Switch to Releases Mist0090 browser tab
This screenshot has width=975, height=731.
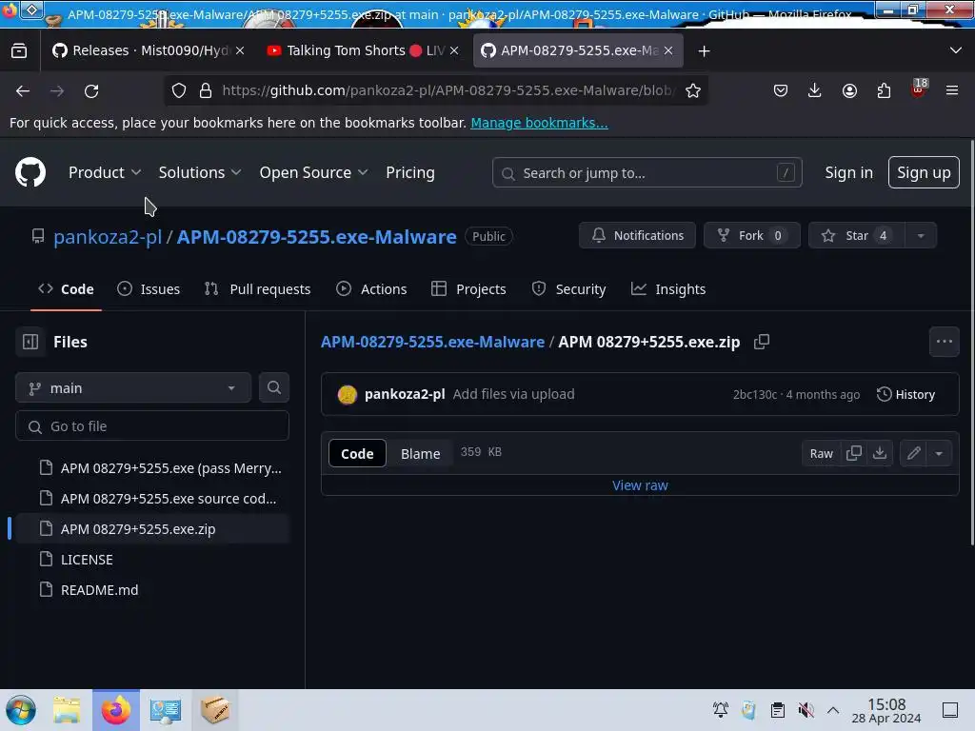pyautogui.click(x=141, y=51)
